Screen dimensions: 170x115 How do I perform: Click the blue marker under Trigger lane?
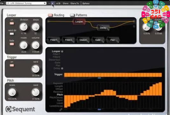[x=99, y=78]
